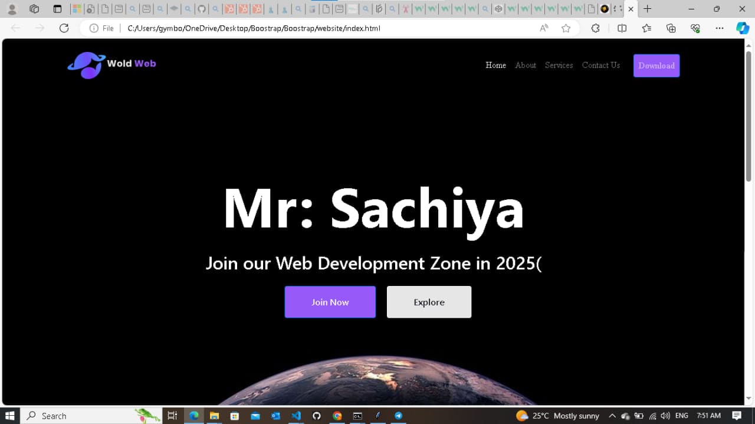
Task: Open the Favorites list toolbar button
Action: (646, 28)
